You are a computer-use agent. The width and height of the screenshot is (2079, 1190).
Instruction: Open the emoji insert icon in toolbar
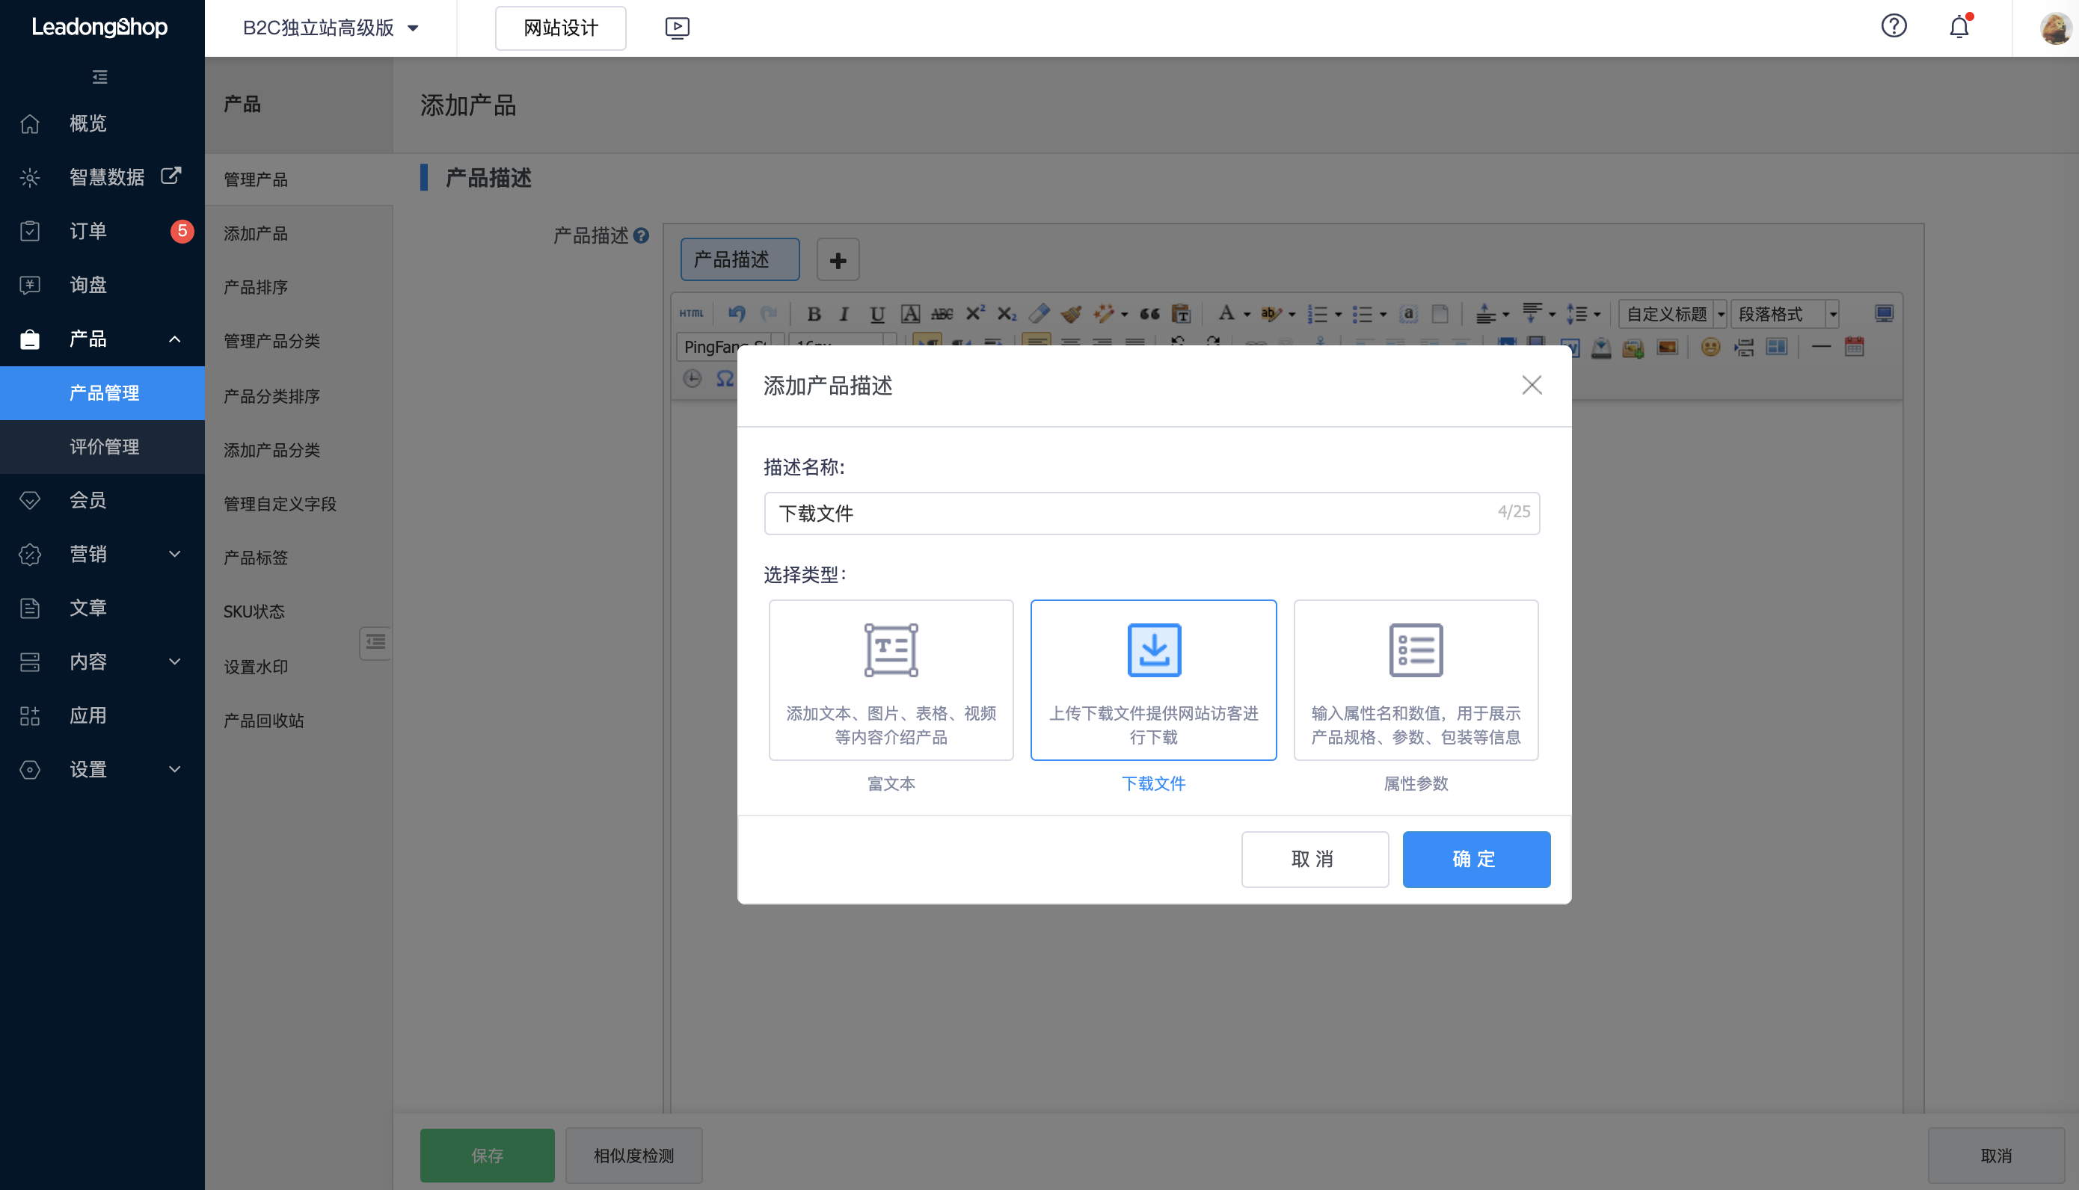coord(1710,347)
